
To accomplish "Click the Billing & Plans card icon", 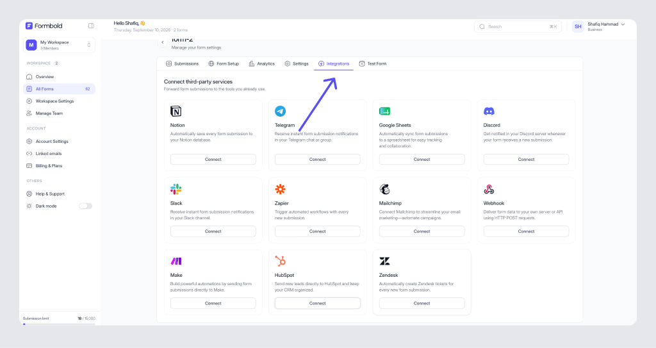I will (29, 165).
